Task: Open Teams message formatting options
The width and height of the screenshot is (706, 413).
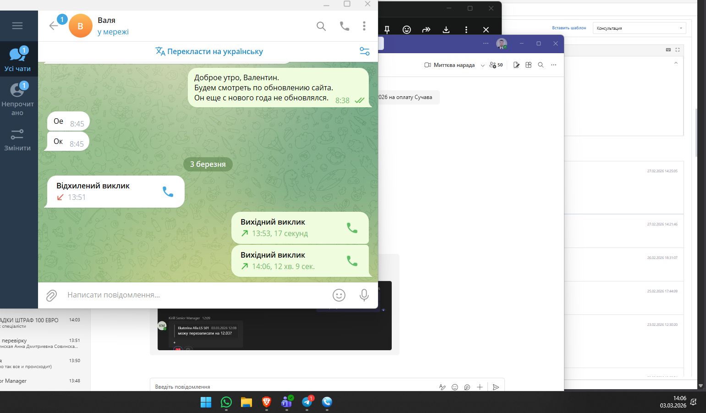Action: coord(442,387)
